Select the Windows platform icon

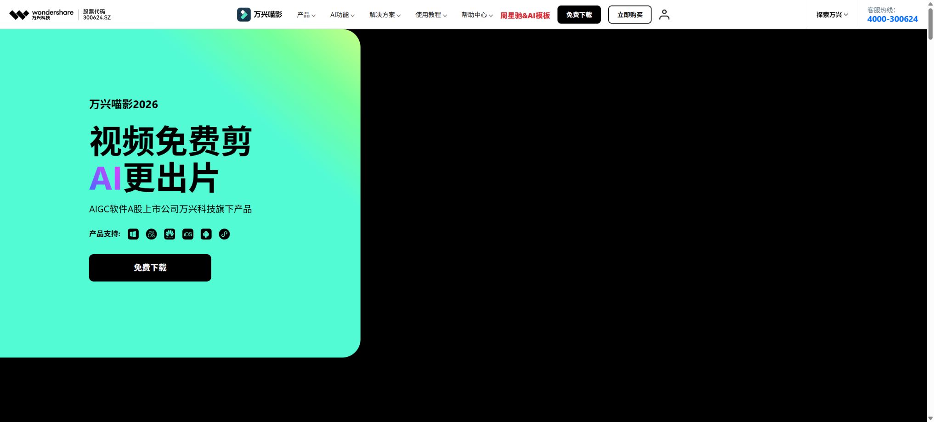point(133,234)
